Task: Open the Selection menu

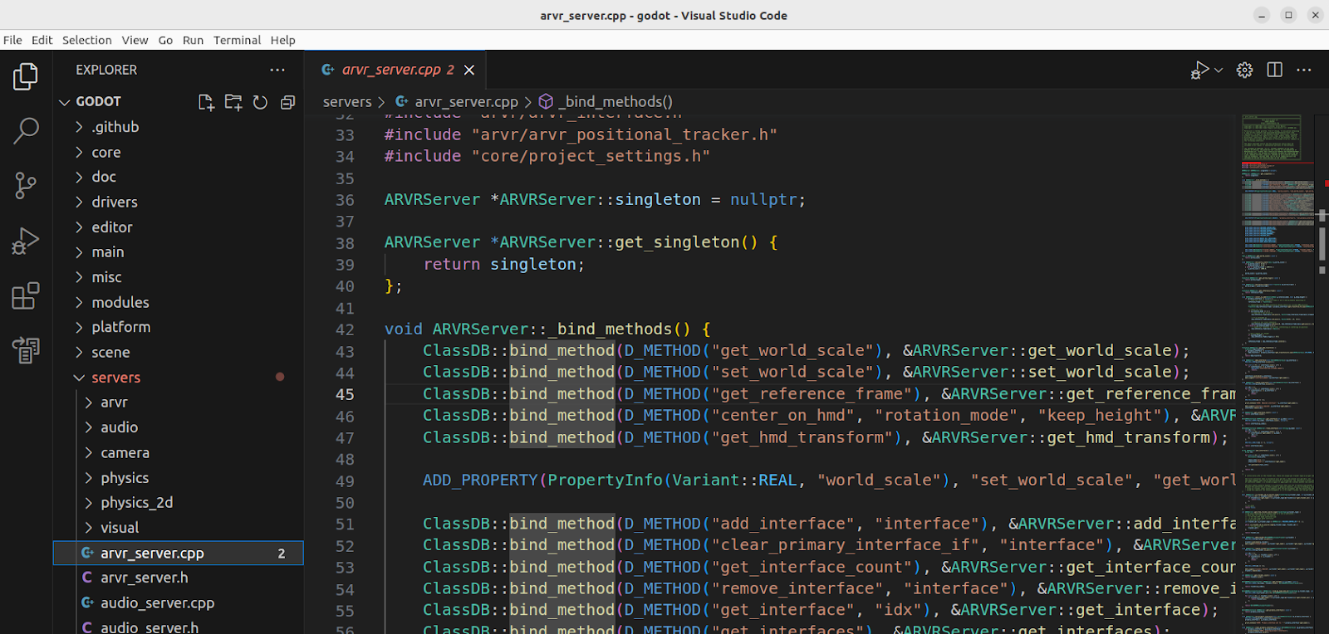Action: point(86,40)
